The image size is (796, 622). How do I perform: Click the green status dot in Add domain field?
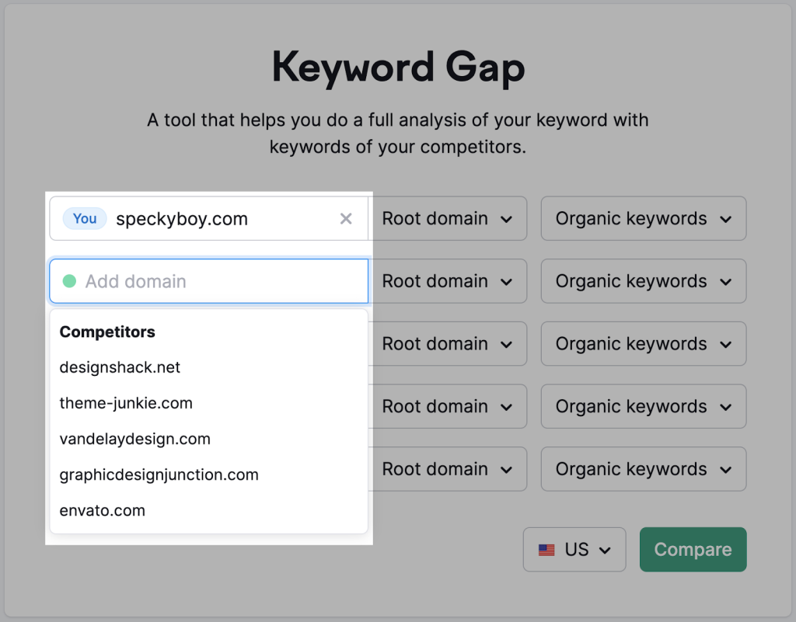coord(68,281)
